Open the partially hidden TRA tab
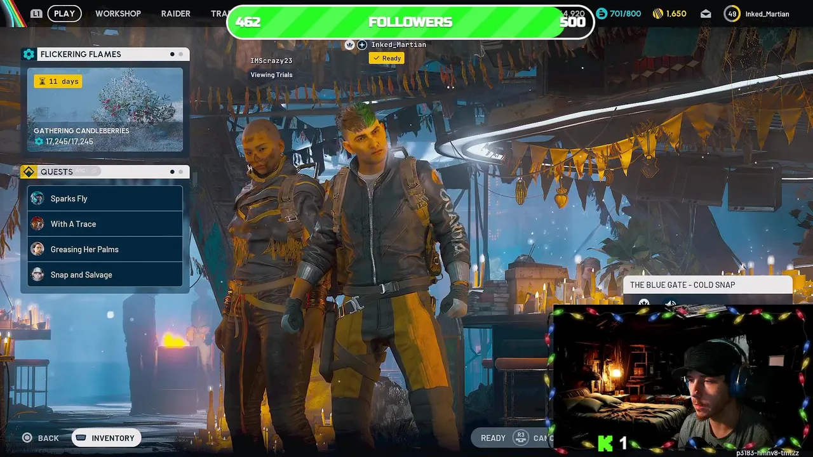Image resolution: width=813 pixels, height=457 pixels. coord(218,13)
